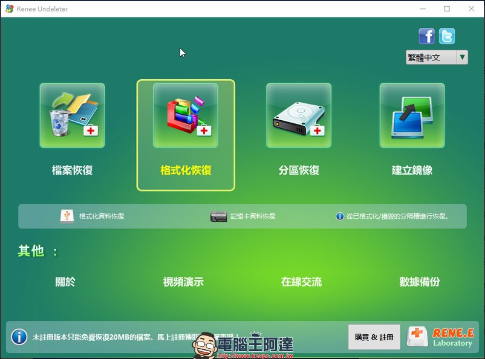The width and height of the screenshot is (485, 359).
Task: Close the Renee Undeleter window
Action: click(471, 8)
